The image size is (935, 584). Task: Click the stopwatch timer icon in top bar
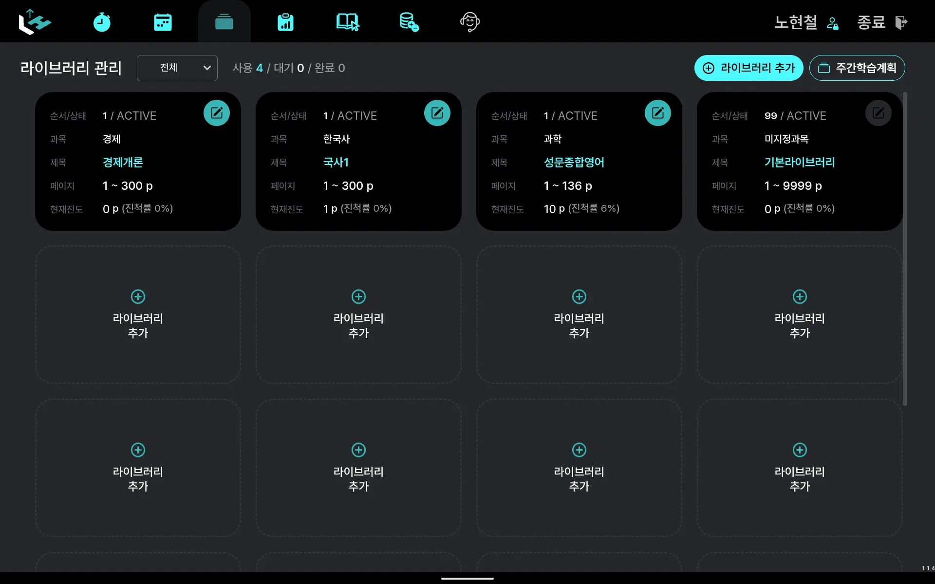point(102,22)
